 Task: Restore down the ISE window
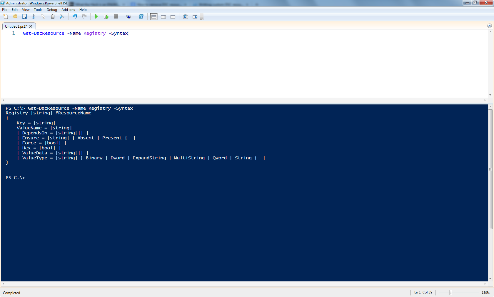[x=475, y=3]
